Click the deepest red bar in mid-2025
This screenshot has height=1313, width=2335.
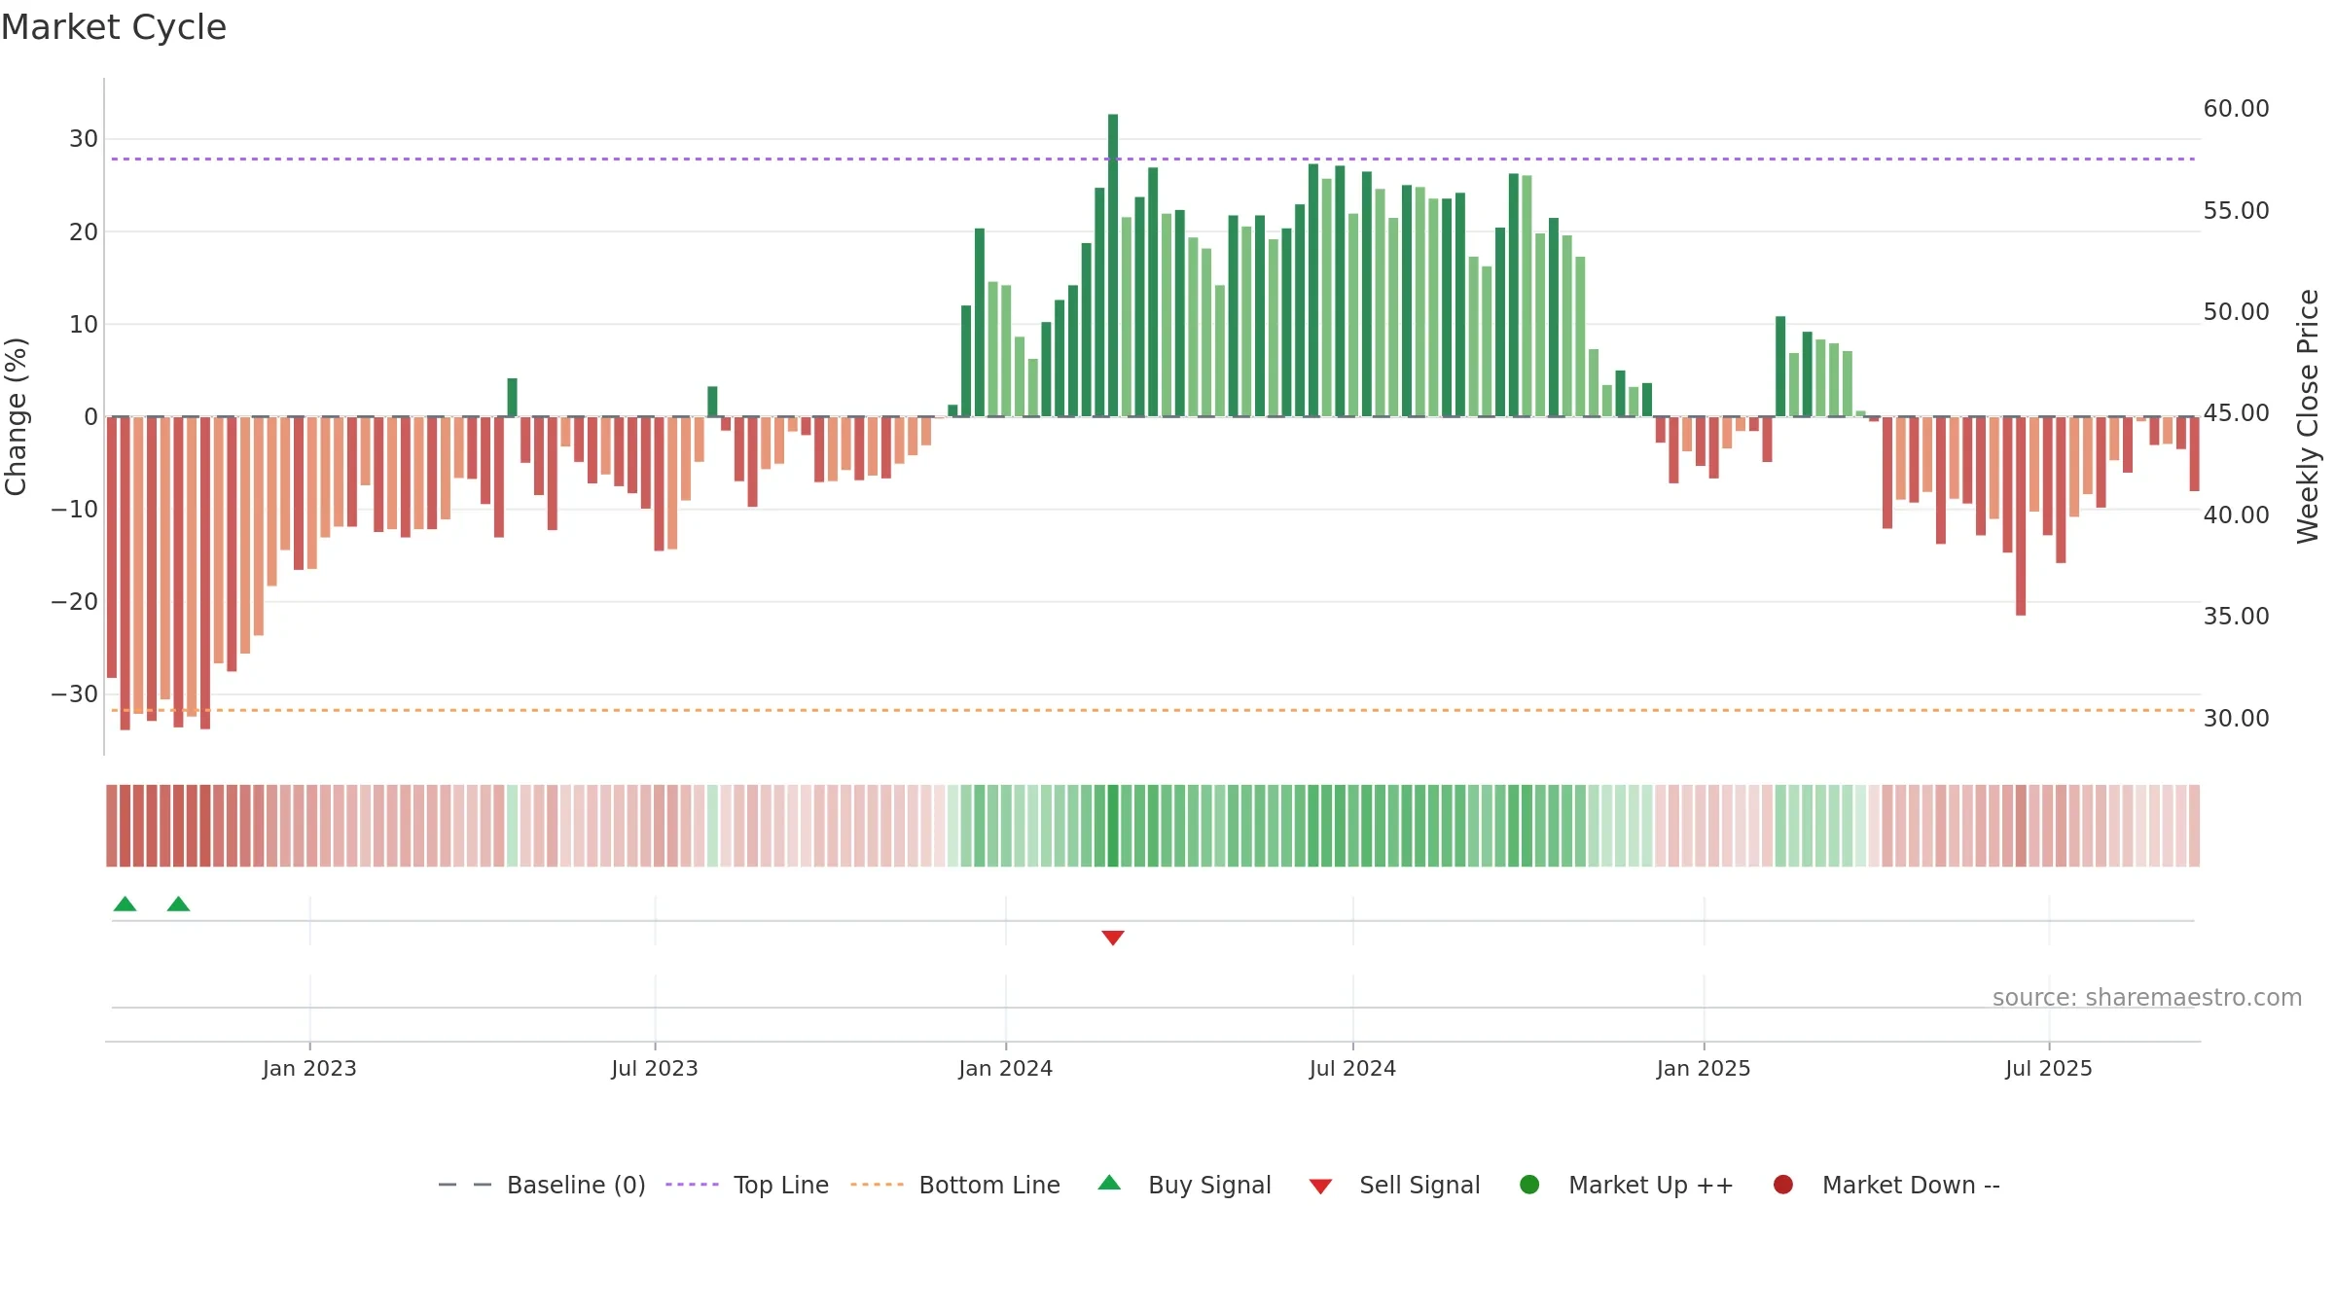point(2021,516)
